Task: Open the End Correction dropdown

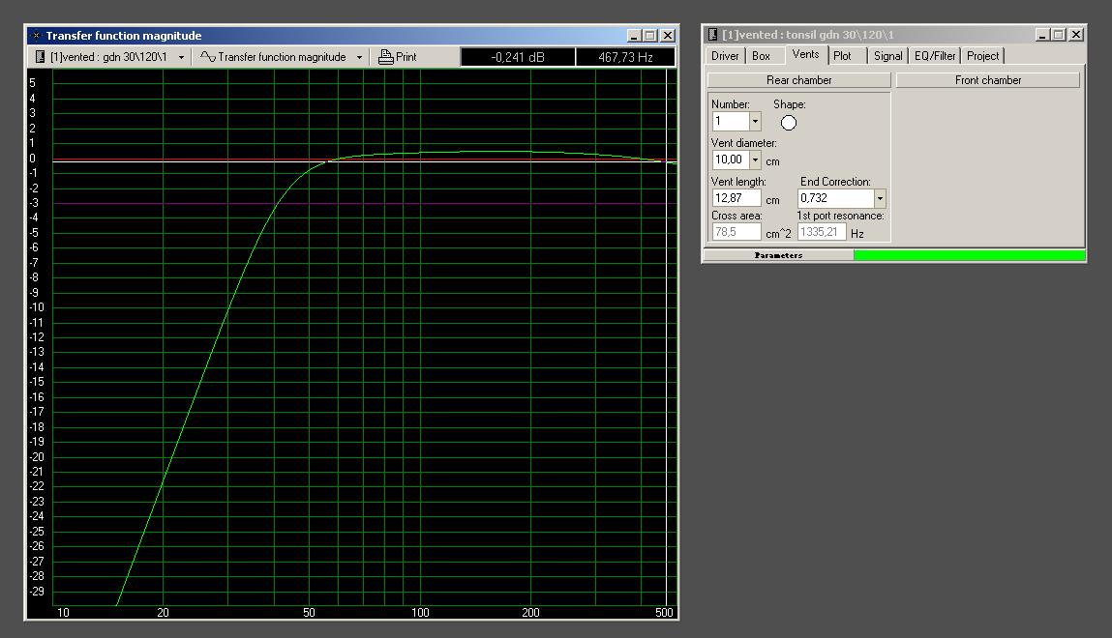Action: click(x=879, y=198)
